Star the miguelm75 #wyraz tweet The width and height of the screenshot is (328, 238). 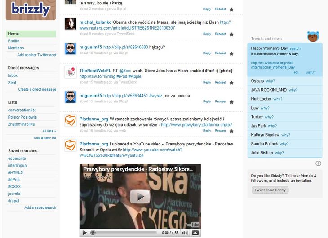tap(231, 102)
